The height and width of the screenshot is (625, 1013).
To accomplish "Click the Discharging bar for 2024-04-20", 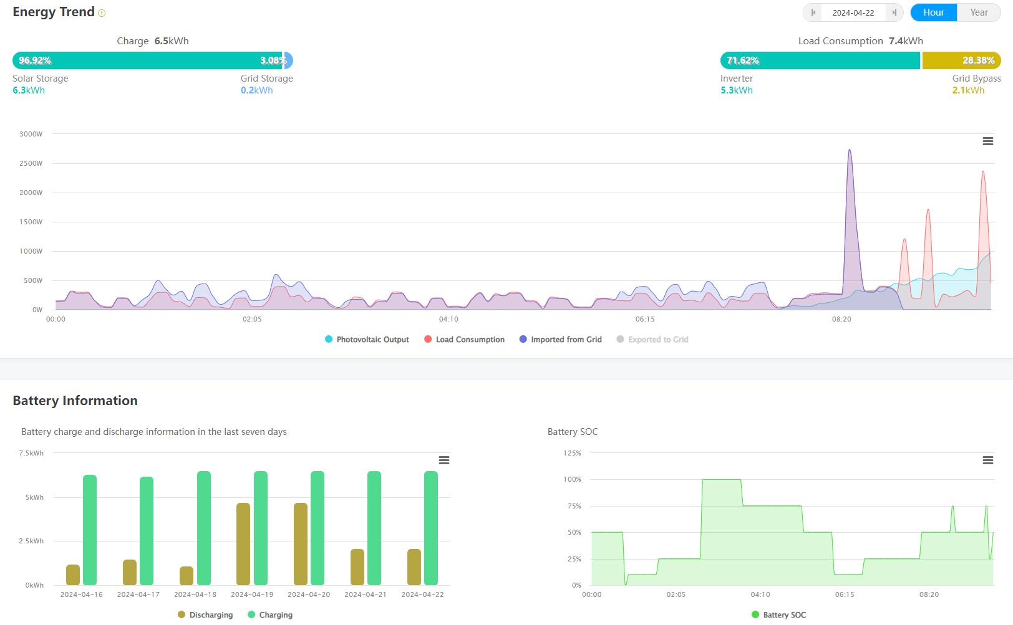I will [300, 543].
